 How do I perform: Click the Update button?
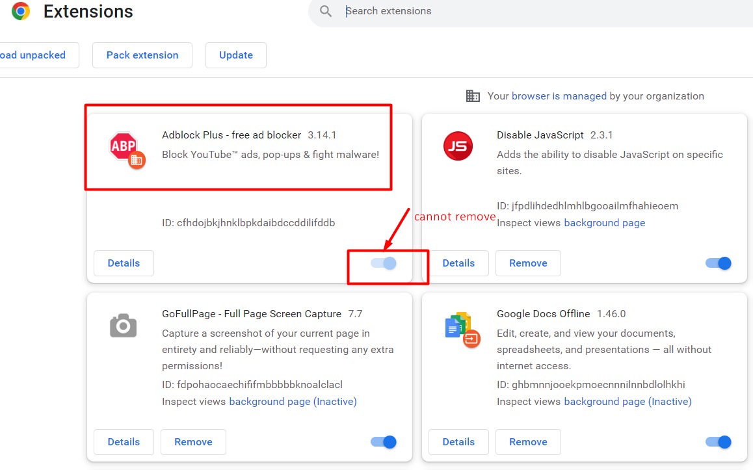coord(236,55)
